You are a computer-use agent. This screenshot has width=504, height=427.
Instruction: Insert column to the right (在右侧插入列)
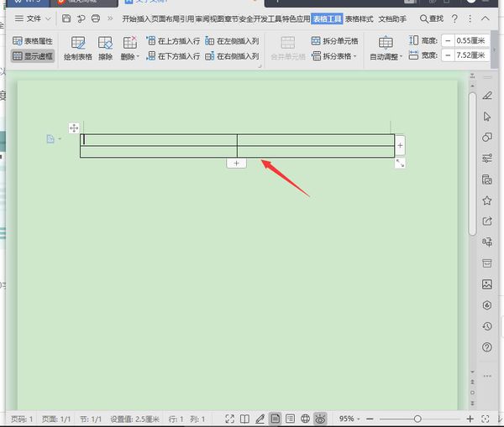(232, 56)
